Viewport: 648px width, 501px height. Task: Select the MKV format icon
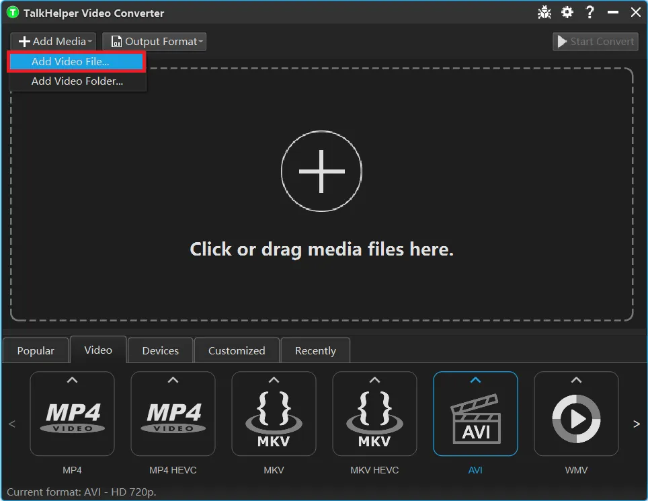274,418
